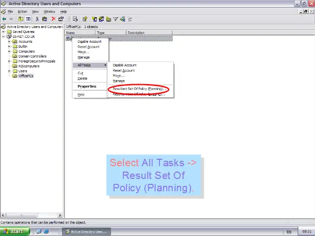Click the Create new OU toolbar icon
Viewport: 315px width, 236px height.
(108, 19)
